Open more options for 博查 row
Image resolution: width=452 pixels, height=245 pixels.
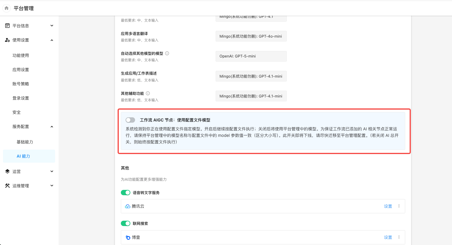pyautogui.click(x=399, y=237)
